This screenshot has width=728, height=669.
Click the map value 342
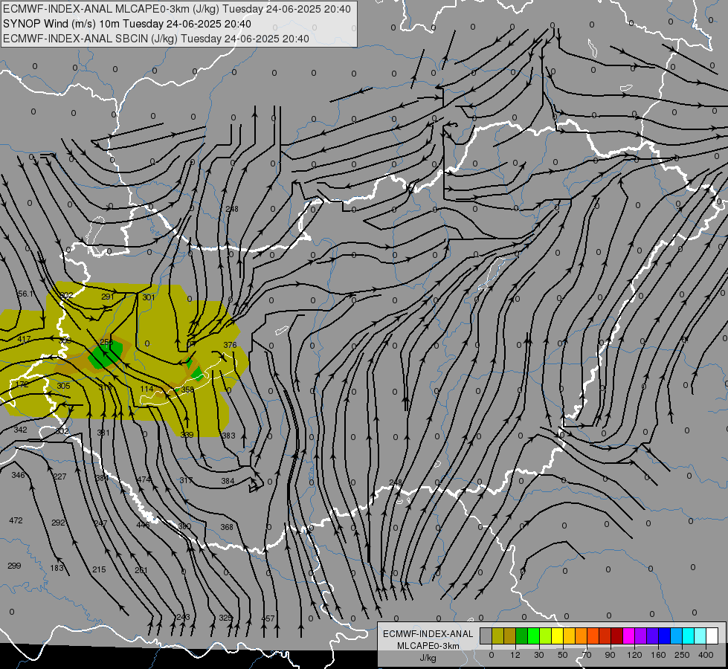pos(20,430)
